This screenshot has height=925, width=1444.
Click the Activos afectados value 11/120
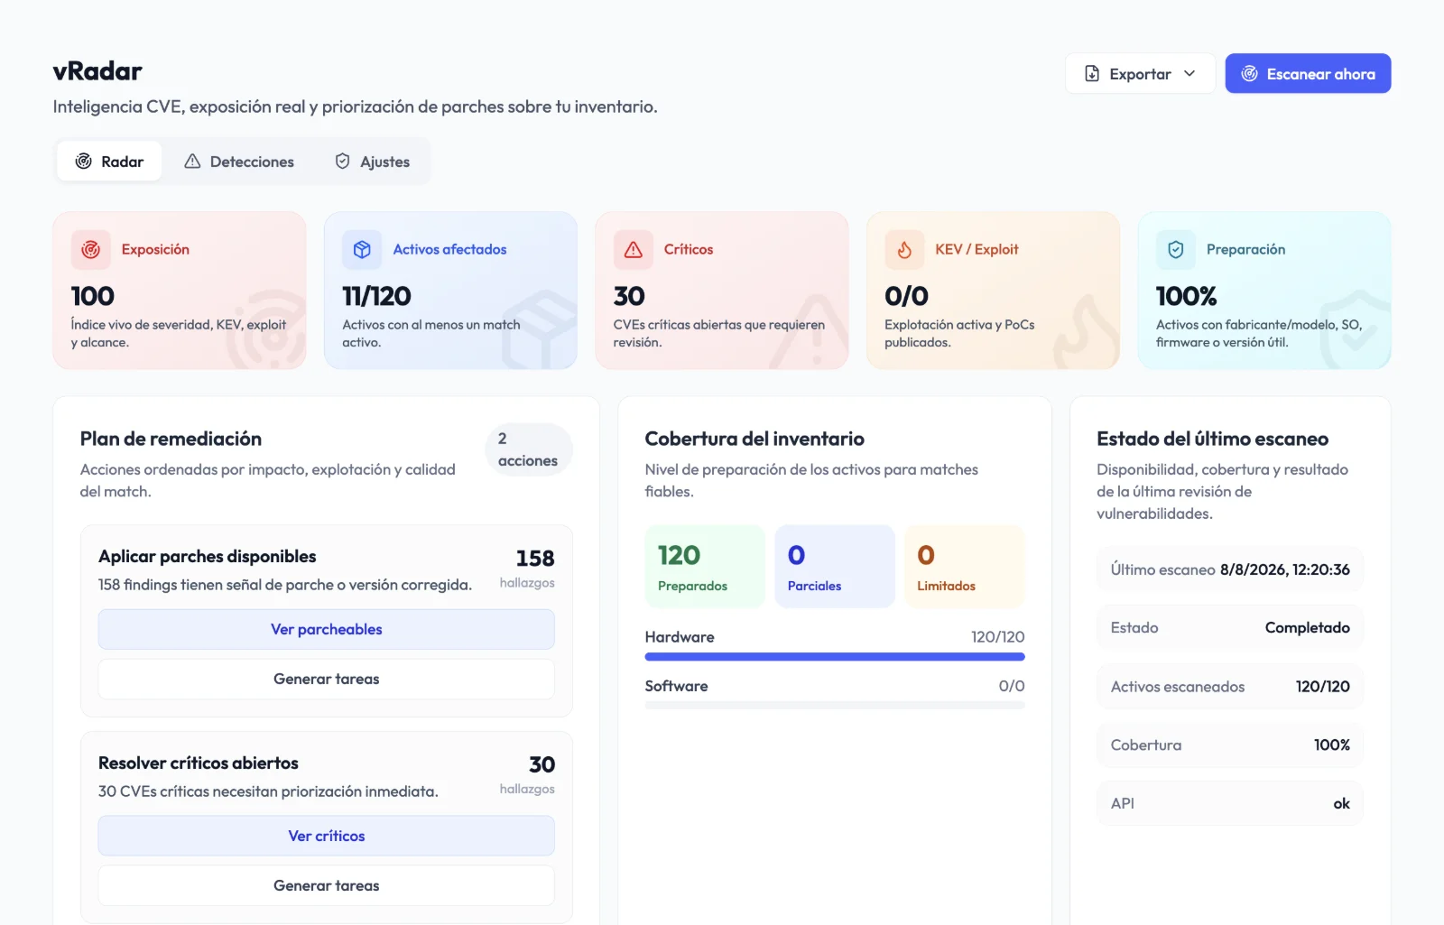click(x=376, y=296)
